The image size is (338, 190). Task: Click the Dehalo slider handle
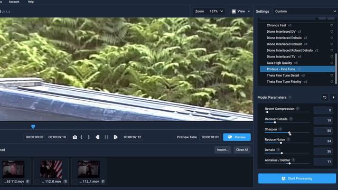[281, 153]
